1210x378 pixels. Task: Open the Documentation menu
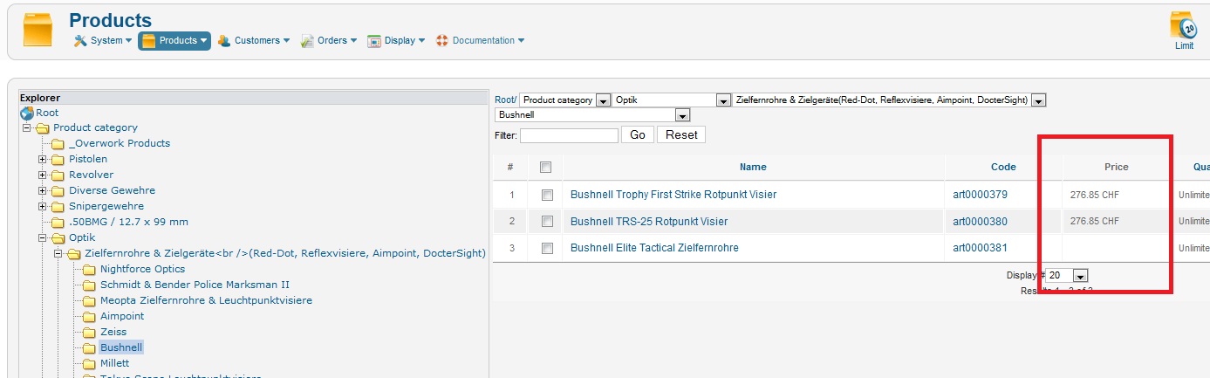tap(480, 40)
